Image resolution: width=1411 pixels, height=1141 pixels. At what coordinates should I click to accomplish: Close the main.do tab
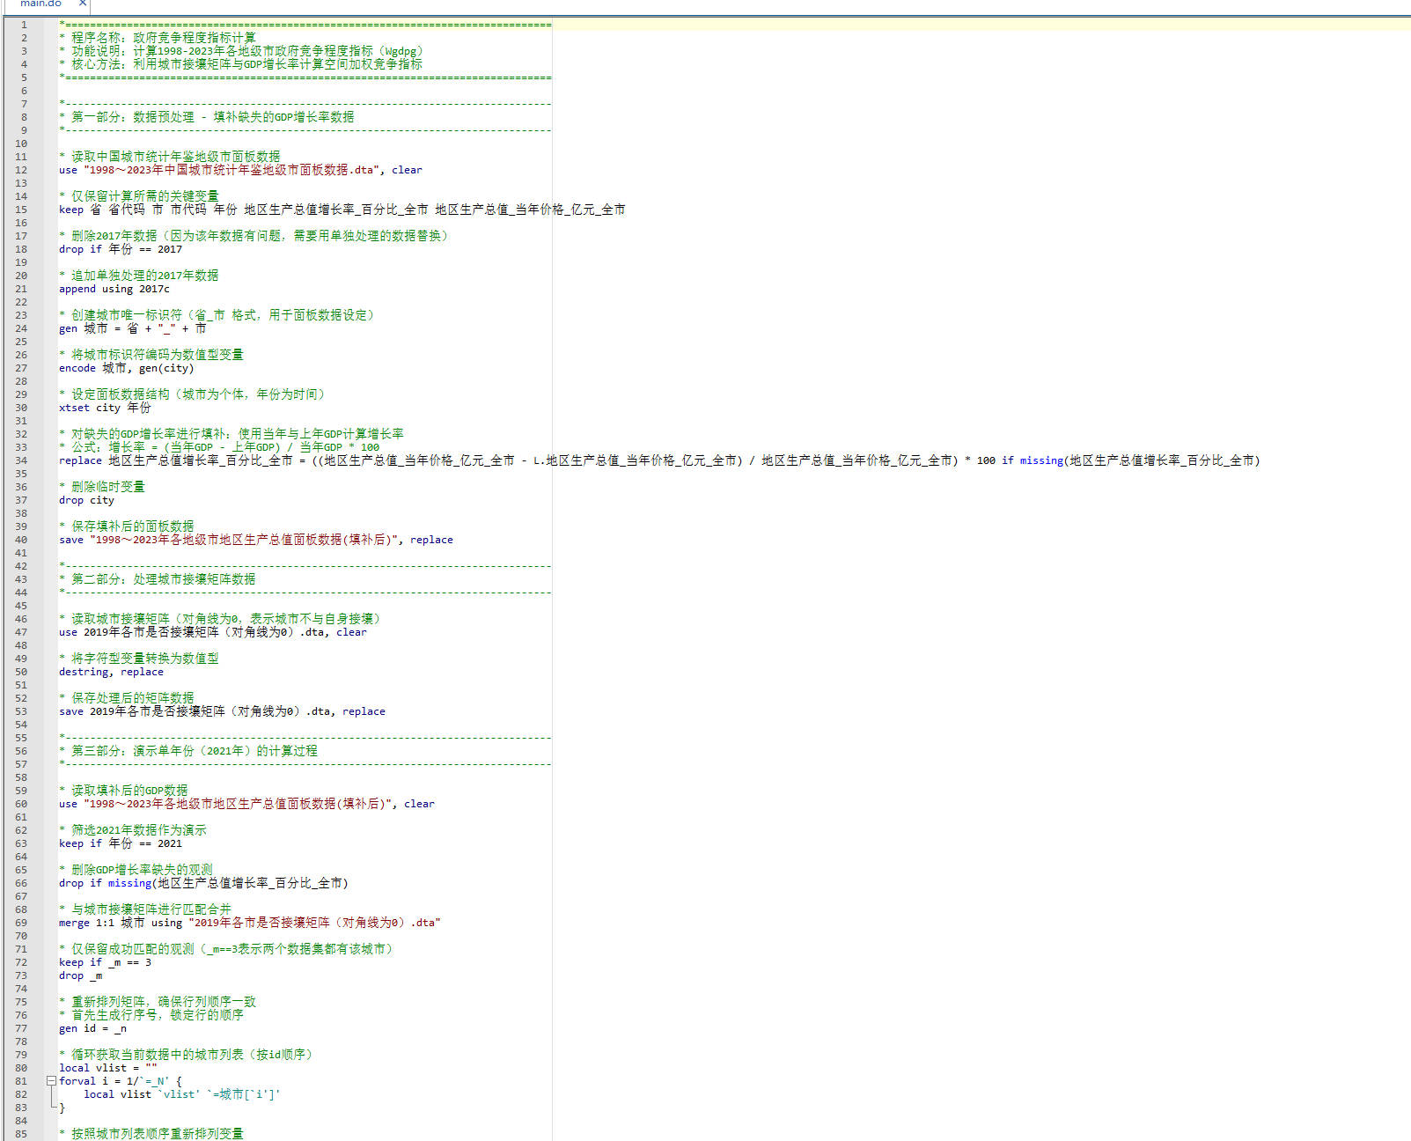click(x=83, y=4)
